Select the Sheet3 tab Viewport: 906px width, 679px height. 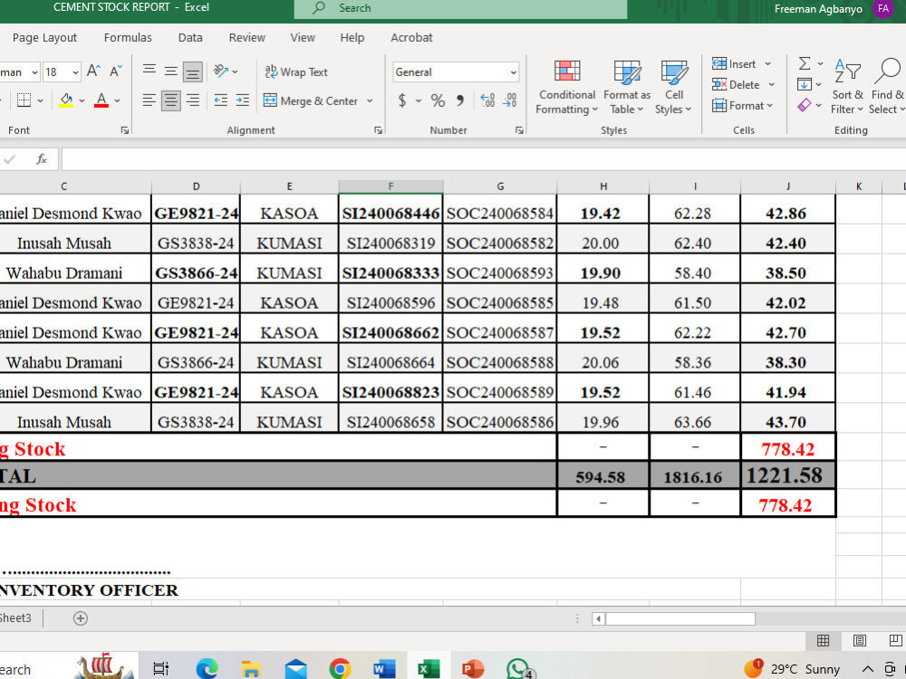tap(15, 617)
